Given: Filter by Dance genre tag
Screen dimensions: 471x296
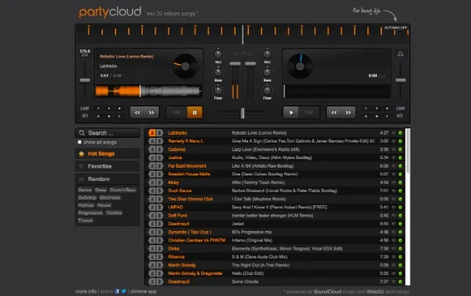Looking at the screenshot, I should pyautogui.click(x=85, y=190).
